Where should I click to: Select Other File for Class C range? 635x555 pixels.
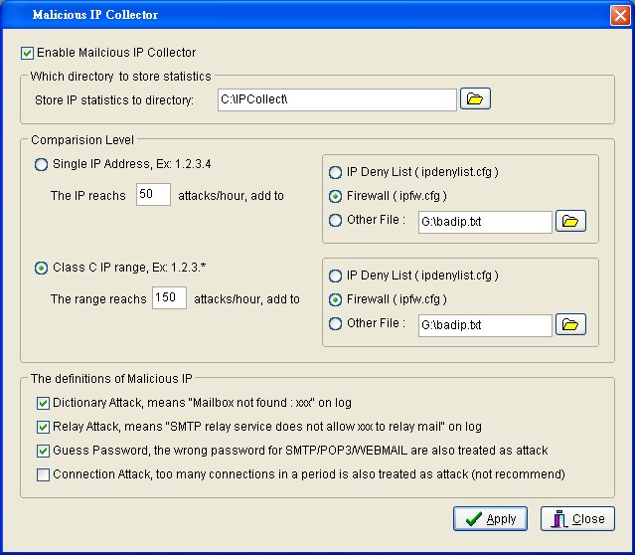tap(336, 323)
